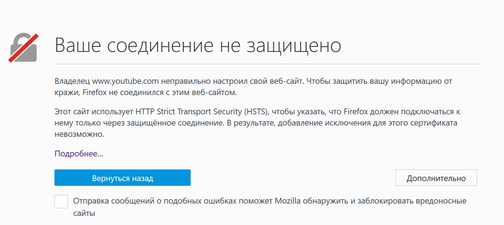
Task: Click the word "кражи" in first paragraph
Action: click(x=66, y=93)
